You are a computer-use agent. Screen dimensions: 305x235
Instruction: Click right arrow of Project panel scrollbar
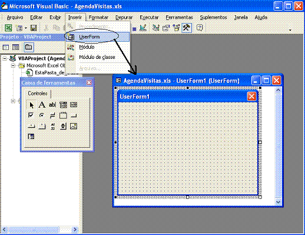tap(75, 230)
